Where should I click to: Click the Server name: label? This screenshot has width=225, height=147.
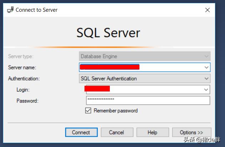[22, 68]
